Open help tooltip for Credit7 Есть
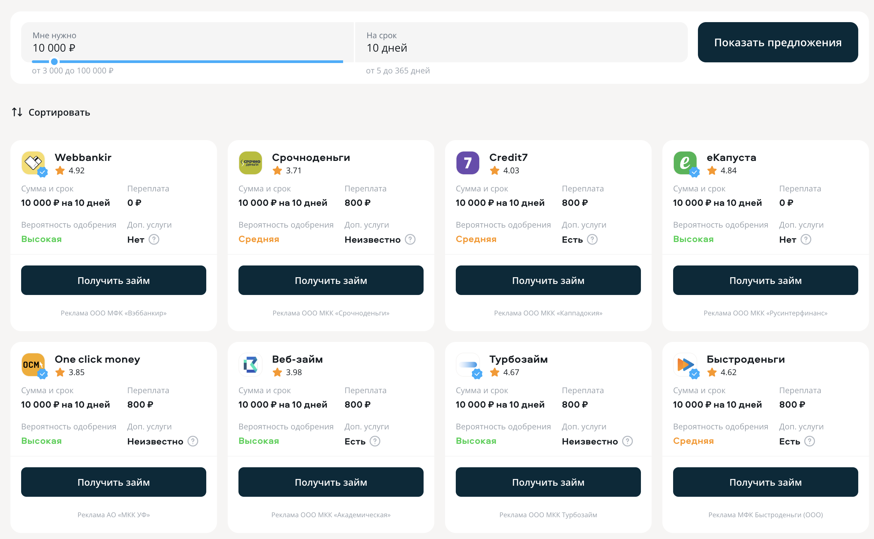The image size is (874, 539). (x=592, y=239)
